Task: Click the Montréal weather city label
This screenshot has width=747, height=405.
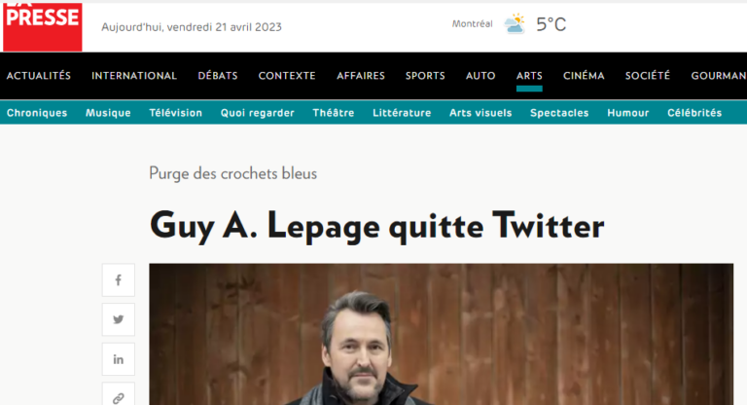Action: 472,23
